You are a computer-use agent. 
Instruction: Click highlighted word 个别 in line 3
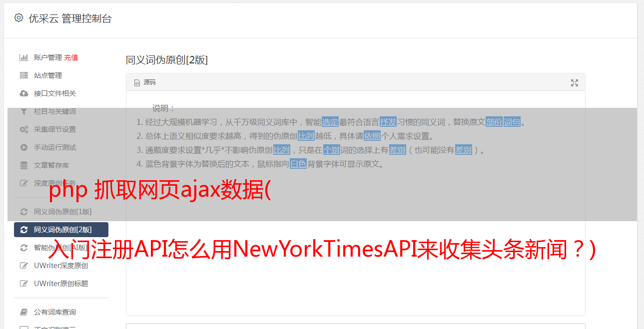(x=332, y=150)
